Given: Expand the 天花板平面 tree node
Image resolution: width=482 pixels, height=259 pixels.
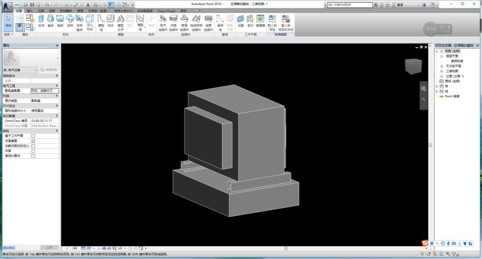Looking at the screenshot, I should point(442,66).
